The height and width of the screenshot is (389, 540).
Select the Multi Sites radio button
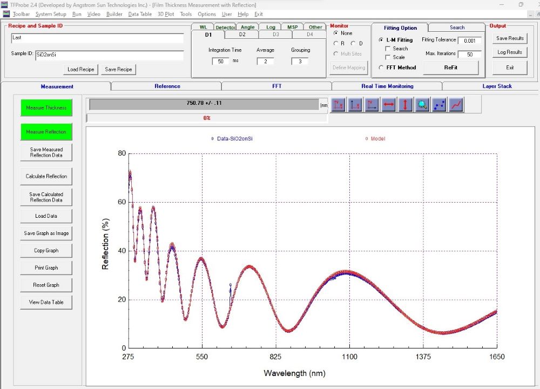336,53
